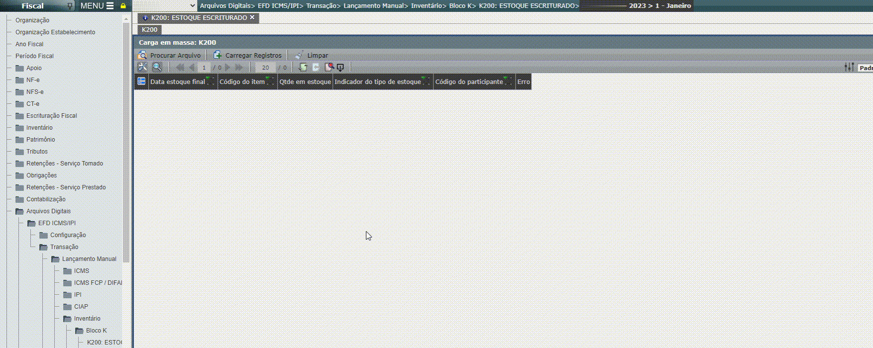Click Carregar Registros to load records
The image size is (873, 348).
pos(247,55)
